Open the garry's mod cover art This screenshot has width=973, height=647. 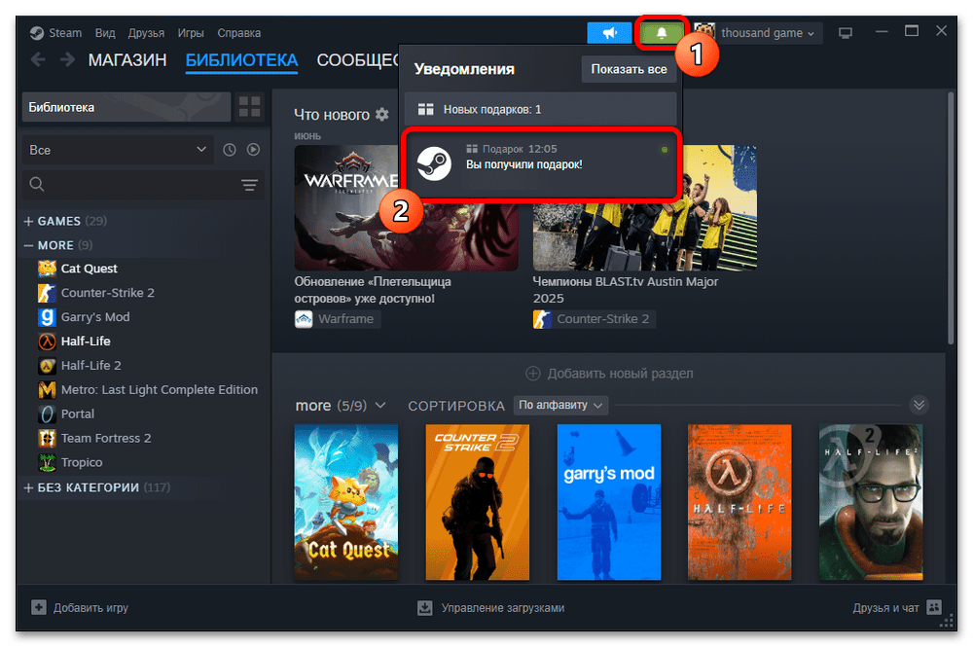(609, 502)
